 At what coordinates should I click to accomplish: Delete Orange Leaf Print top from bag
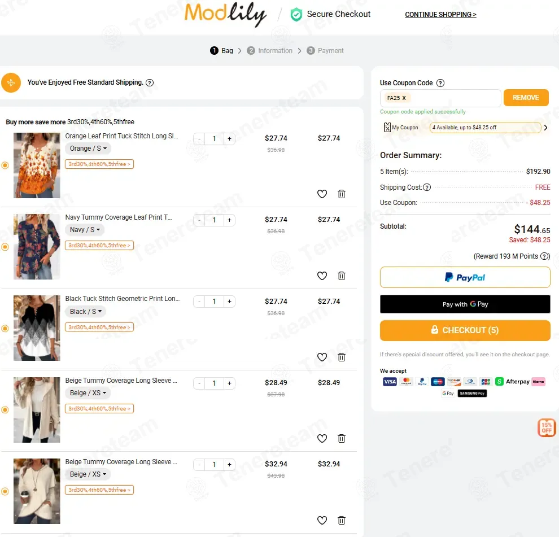pos(342,194)
